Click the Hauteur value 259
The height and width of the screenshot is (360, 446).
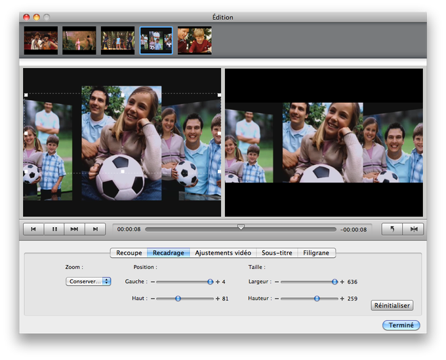point(352,298)
